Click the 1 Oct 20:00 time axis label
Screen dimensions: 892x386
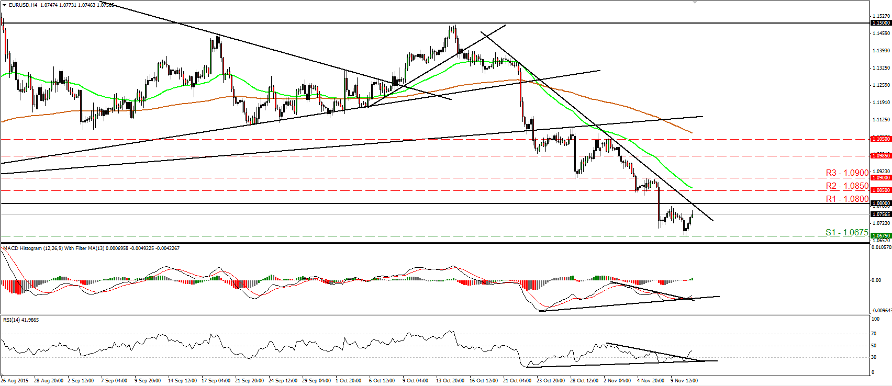(349, 380)
